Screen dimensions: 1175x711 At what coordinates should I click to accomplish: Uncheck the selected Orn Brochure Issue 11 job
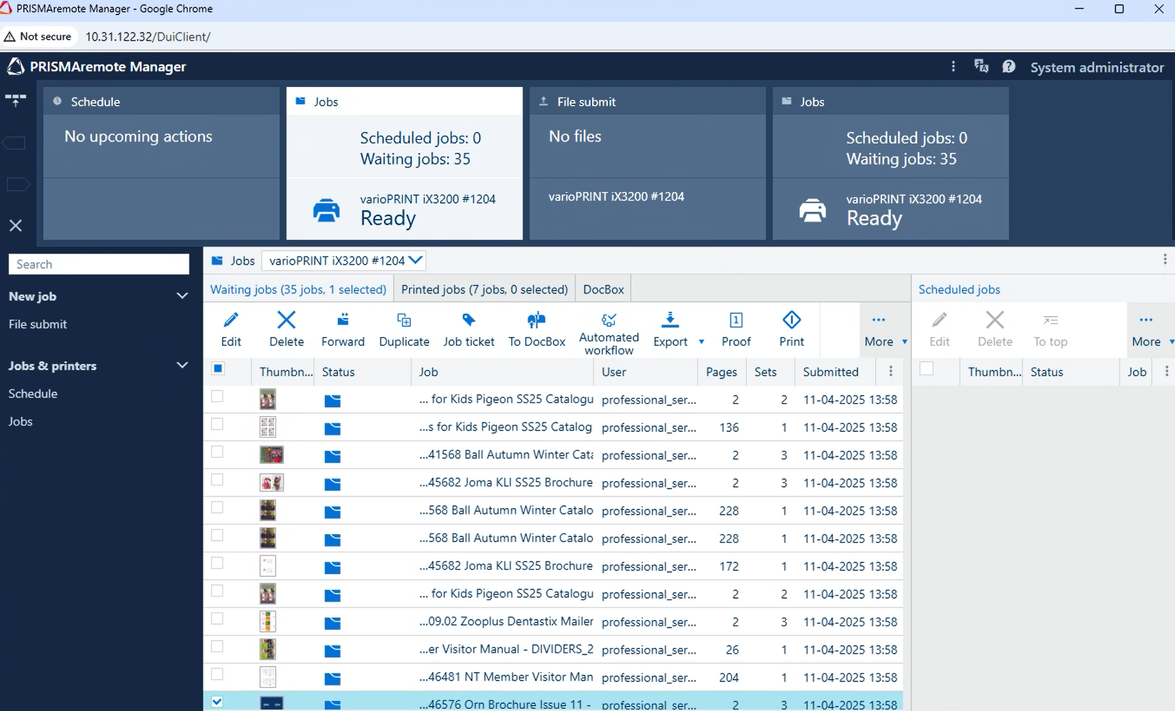(x=217, y=702)
